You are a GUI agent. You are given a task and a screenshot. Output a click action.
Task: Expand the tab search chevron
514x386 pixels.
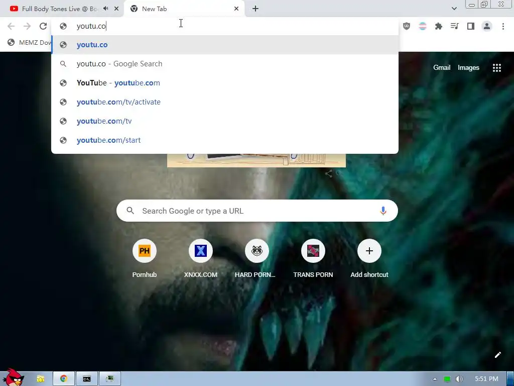[x=454, y=9]
